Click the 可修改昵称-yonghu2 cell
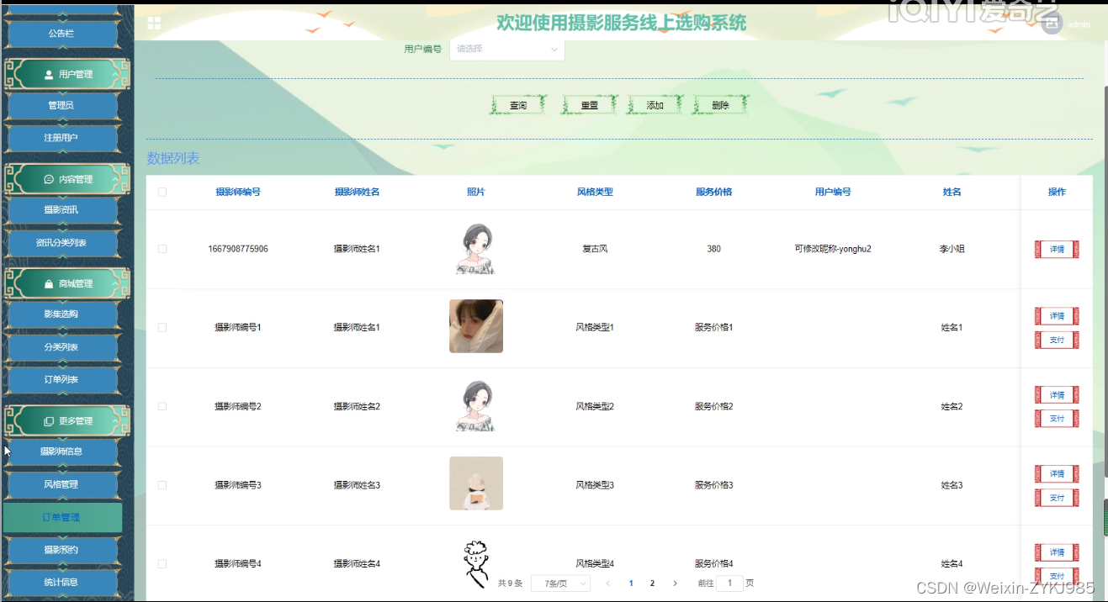 (x=833, y=249)
